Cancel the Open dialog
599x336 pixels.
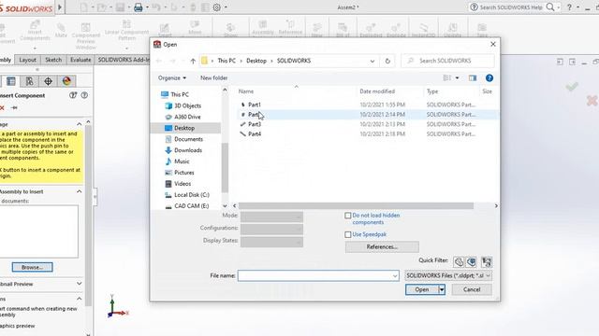click(x=472, y=289)
